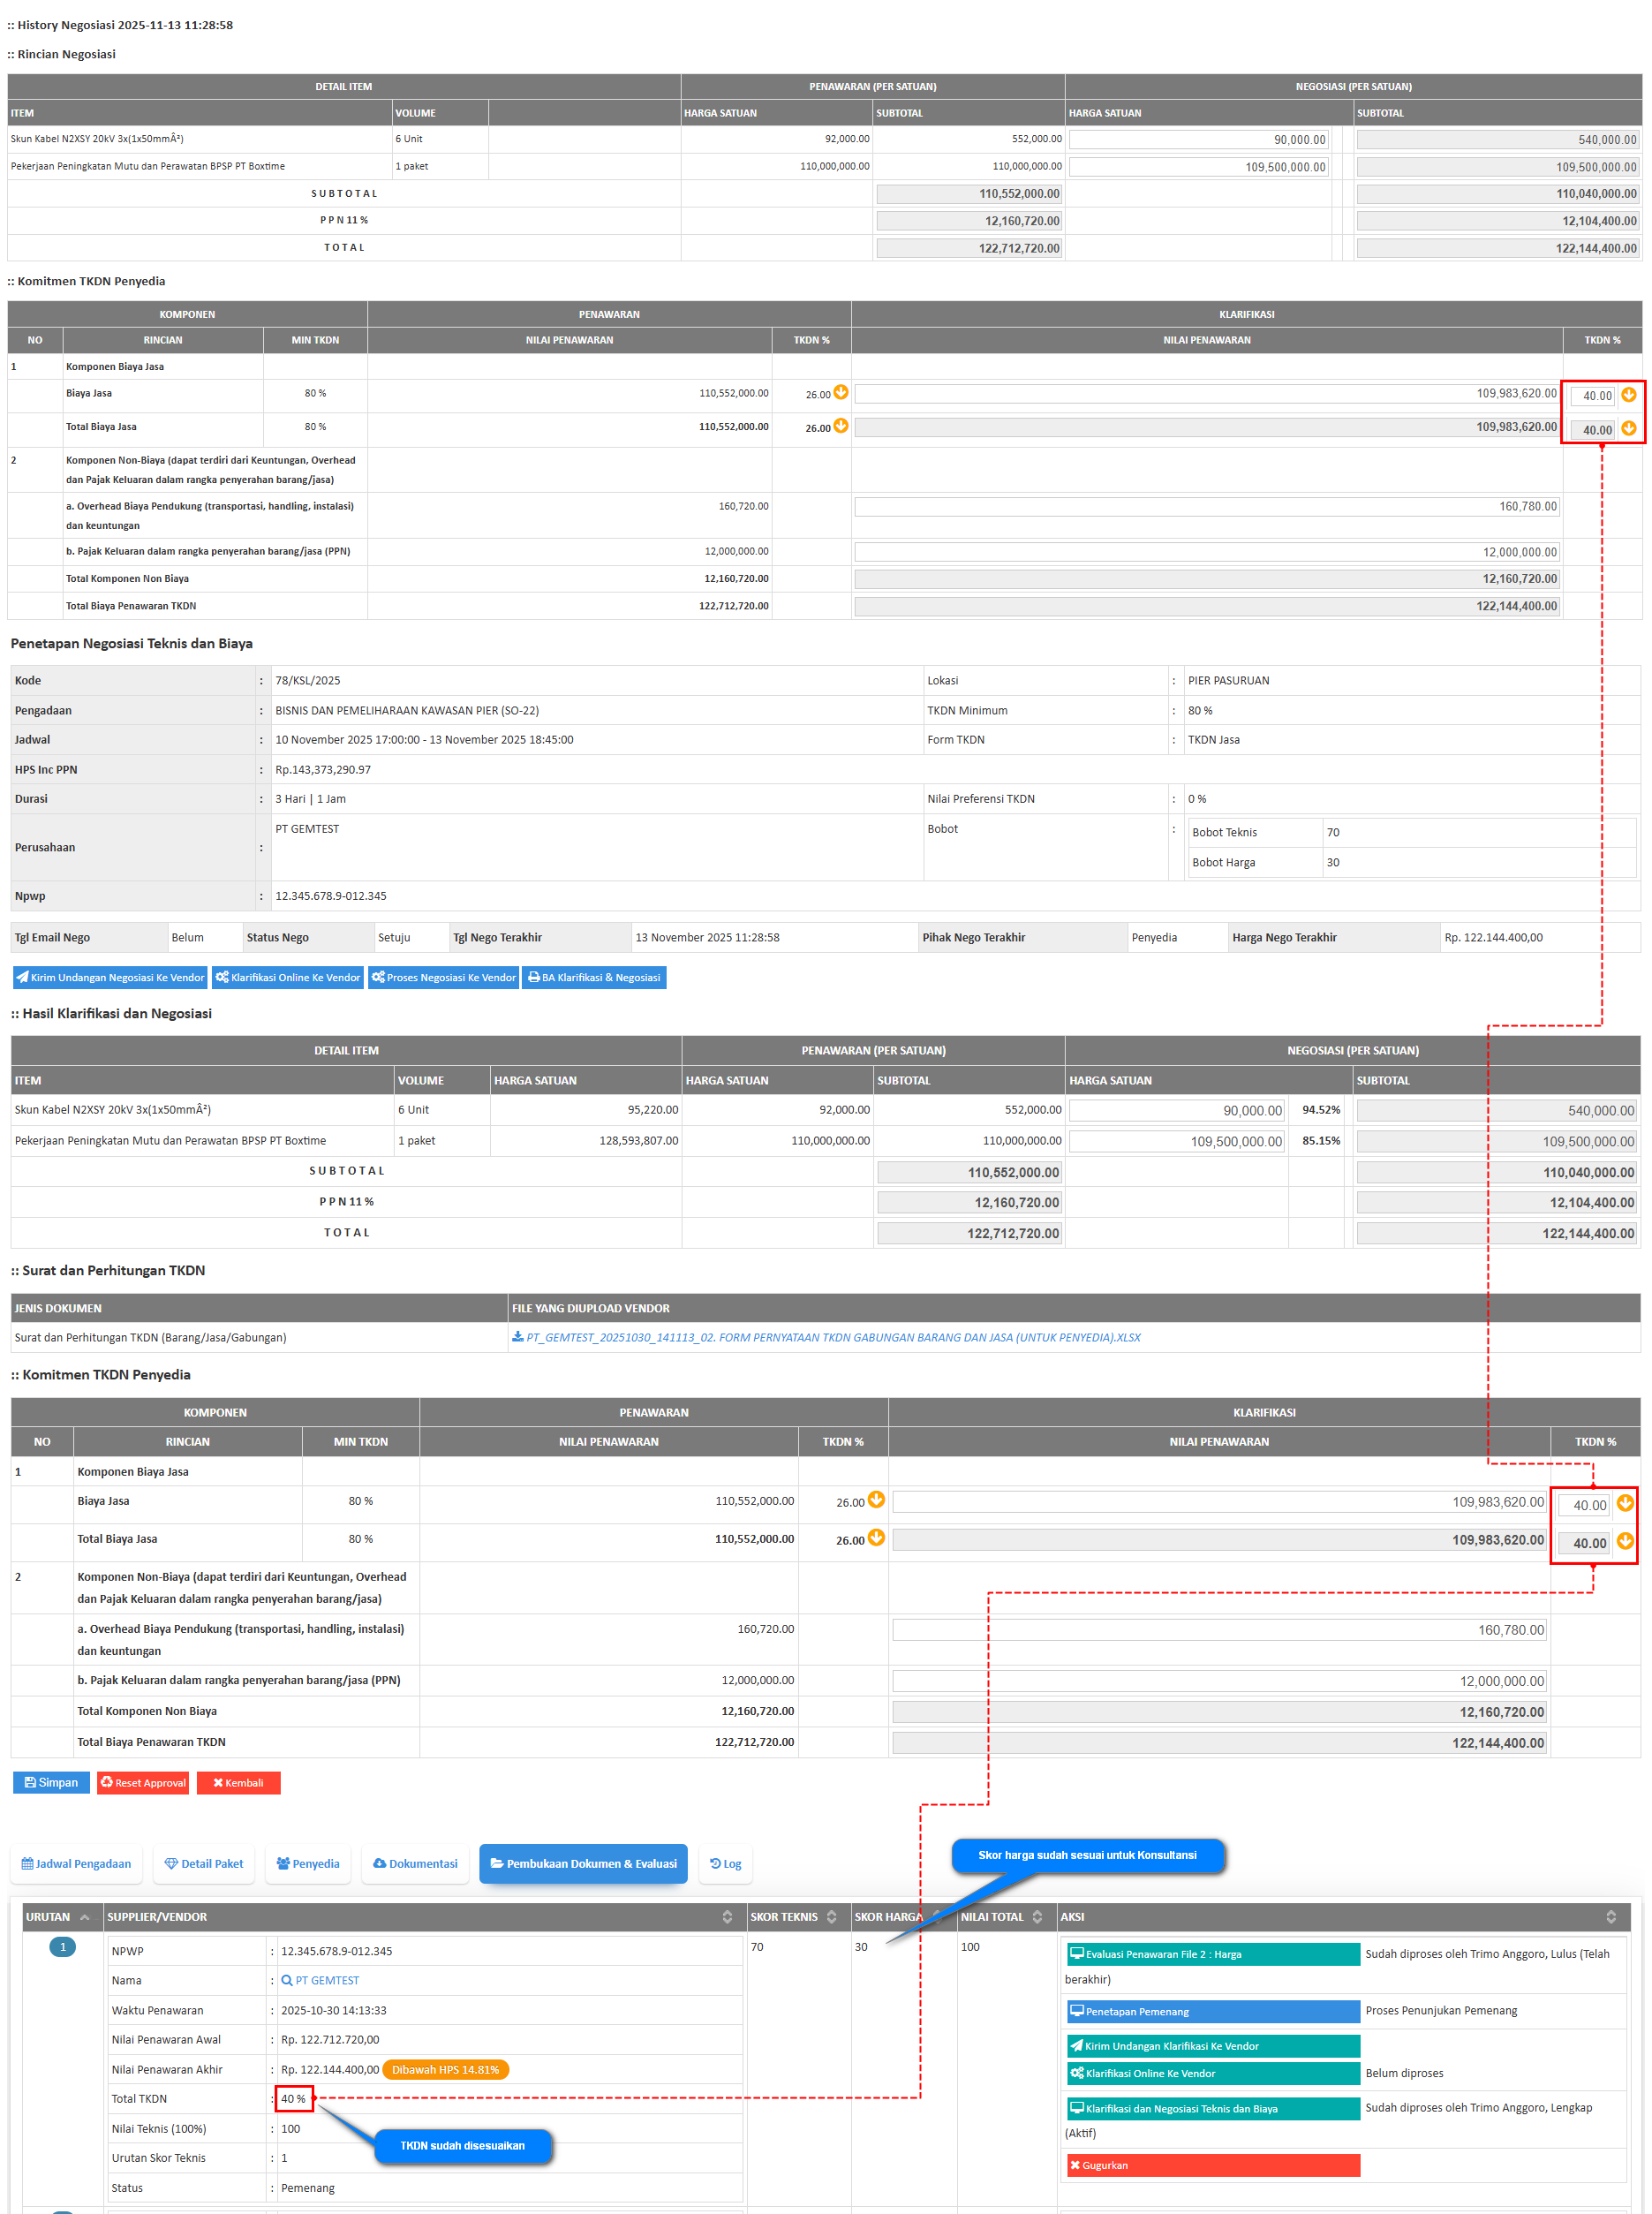The image size is (1652, 2214).
Task: Click sort icon in SUPPLIER/VENDOR header
Action: [727, 1917]
